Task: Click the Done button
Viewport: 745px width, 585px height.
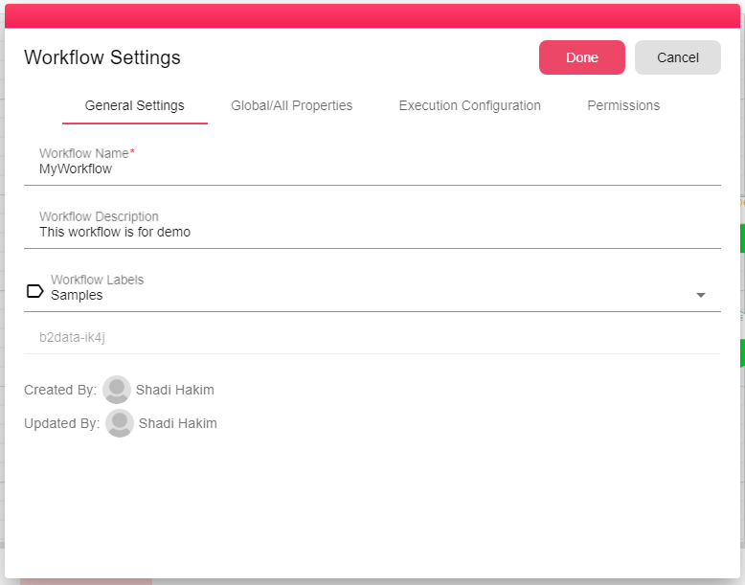Action: pyautogui.click(x=581, y=57)
